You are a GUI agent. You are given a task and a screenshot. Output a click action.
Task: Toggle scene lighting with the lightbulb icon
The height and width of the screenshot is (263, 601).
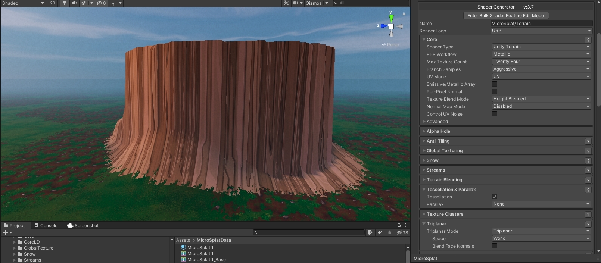point(65,3)
